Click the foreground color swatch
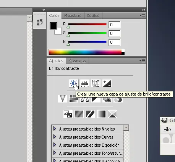The width and height of the screenshot is (175, 162). (x=53, y=26)
